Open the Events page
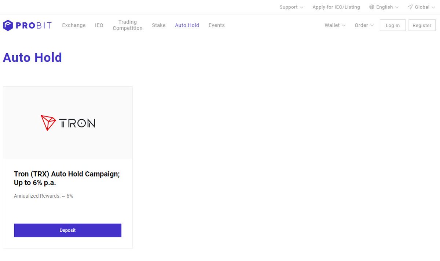Image resolution: width=440 pixels, height=261 pixels. (x=217, y=25)
